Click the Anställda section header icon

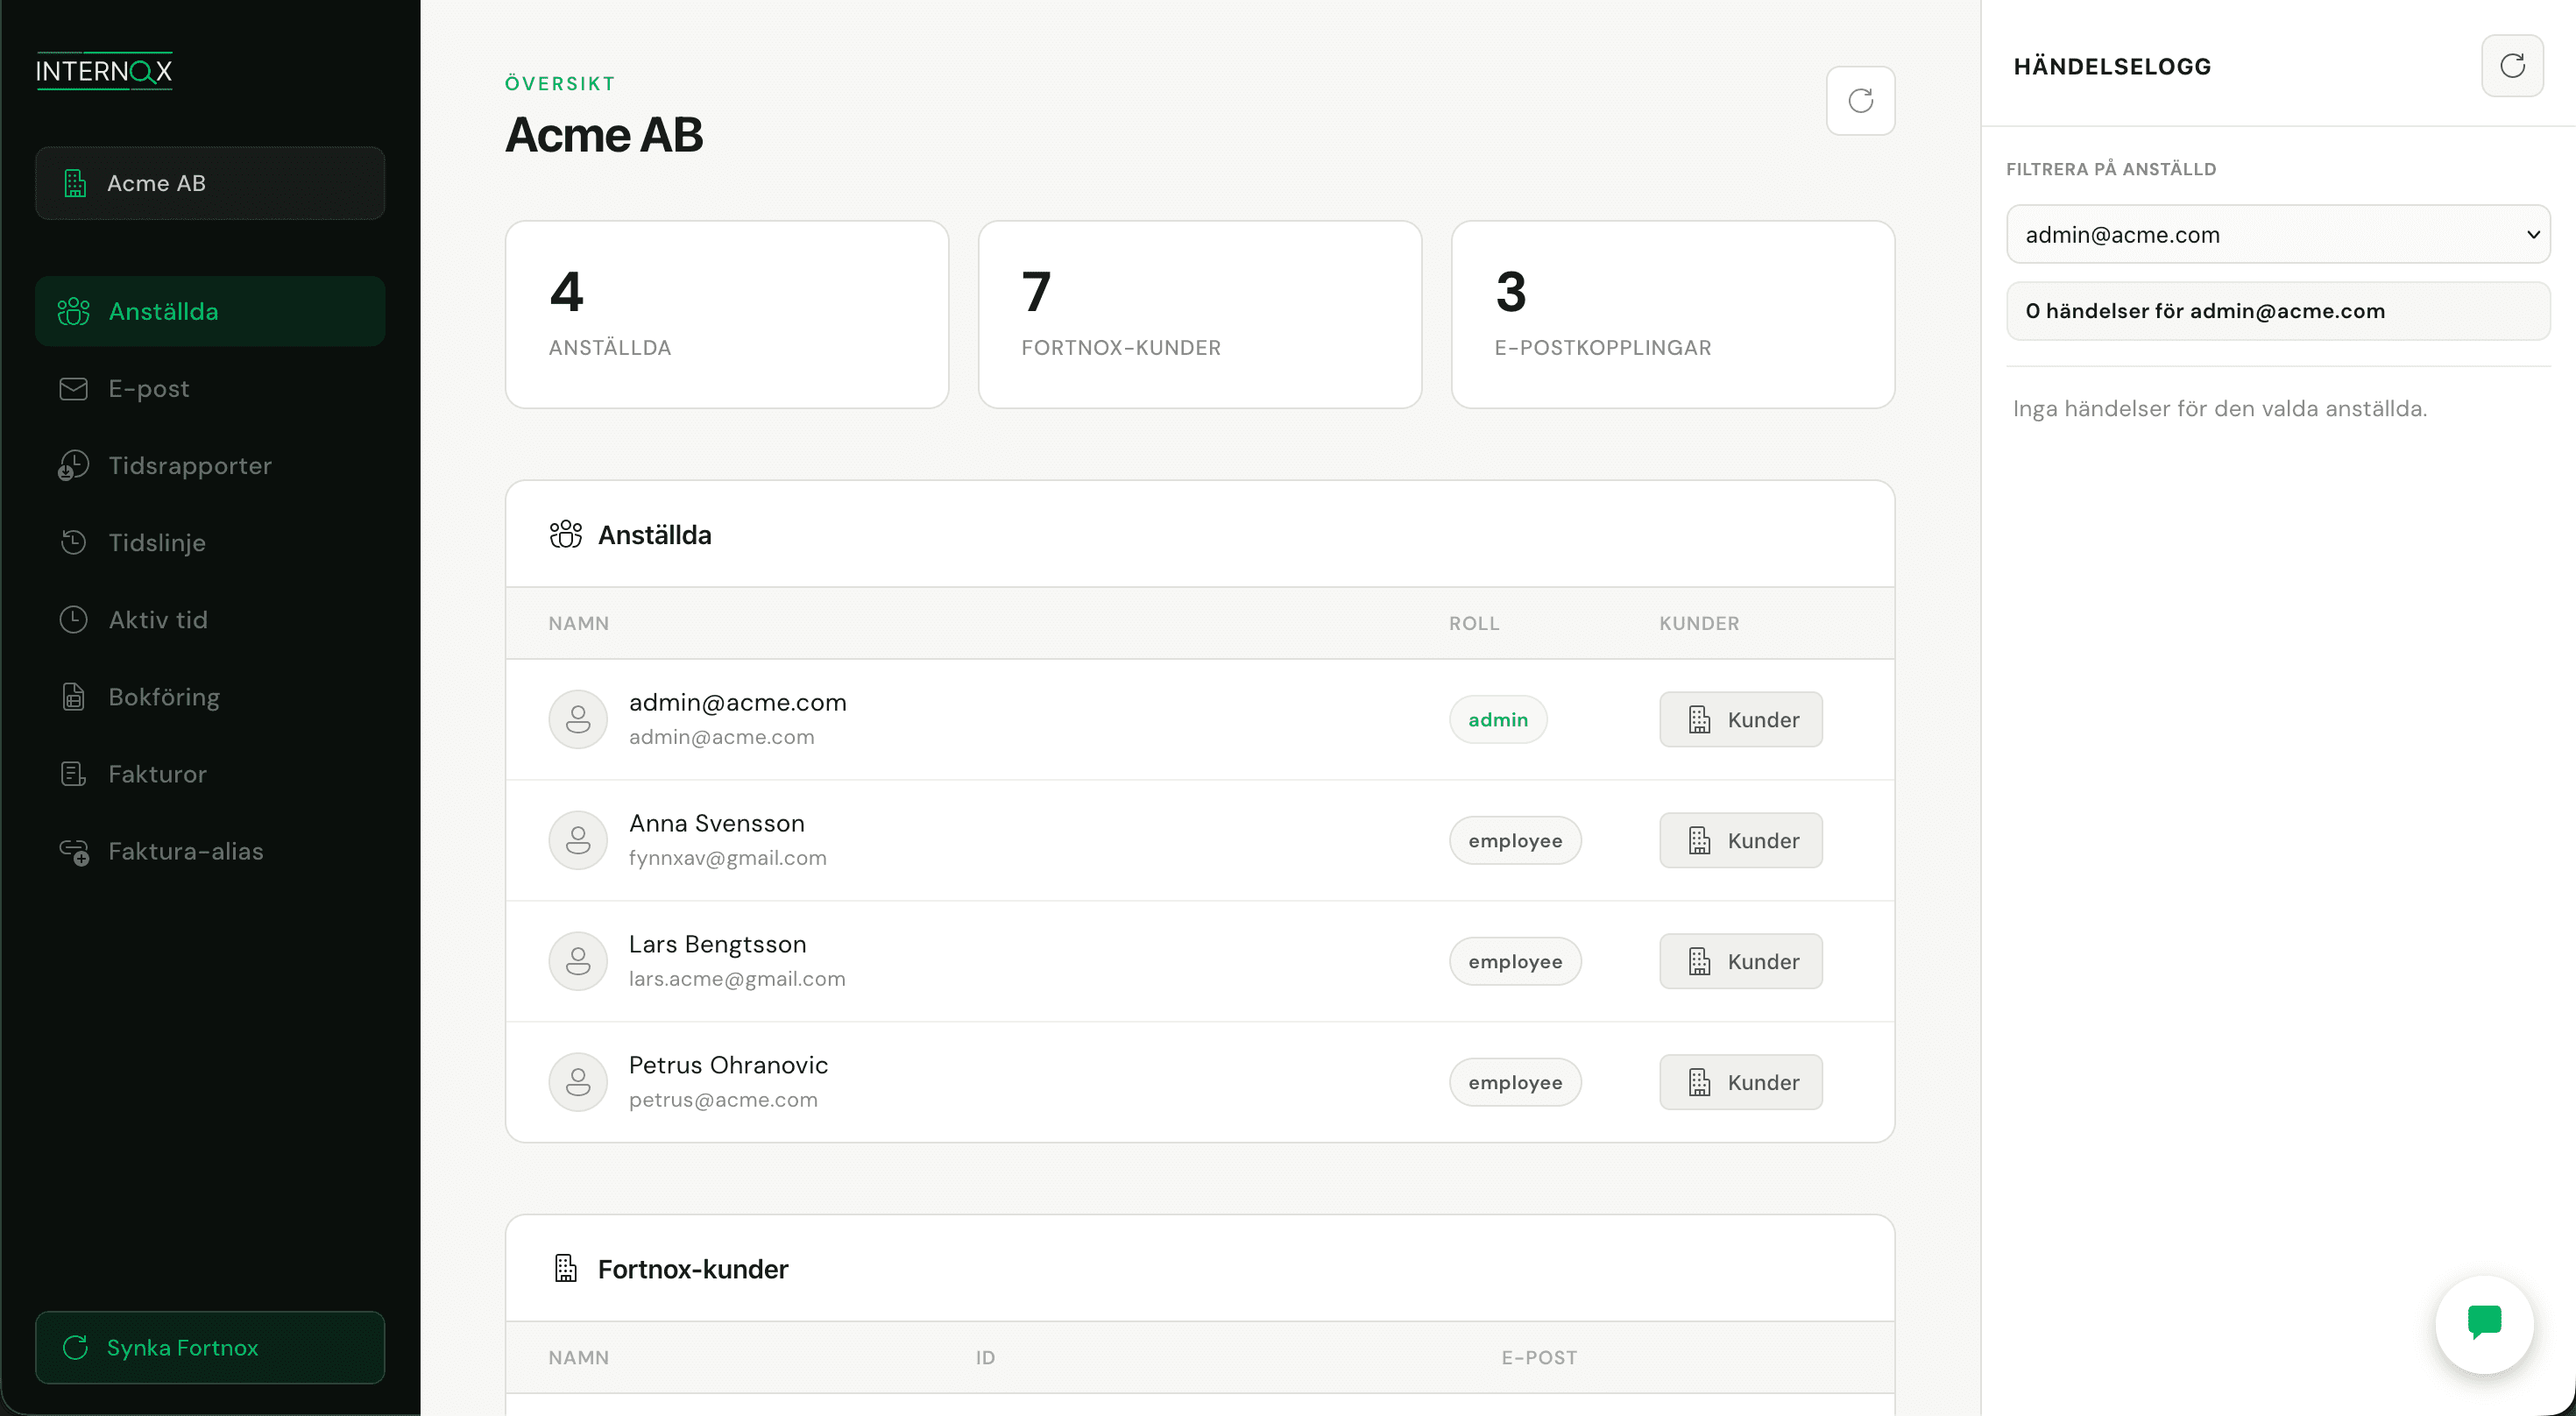[566, 535]
